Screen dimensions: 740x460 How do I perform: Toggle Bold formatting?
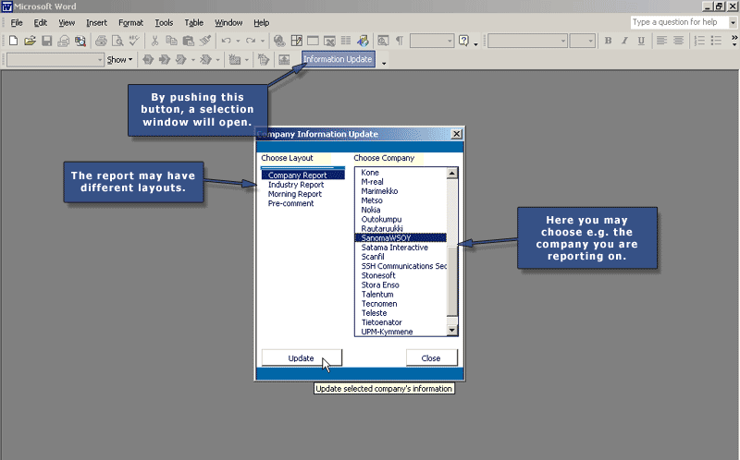pos(608,41)
